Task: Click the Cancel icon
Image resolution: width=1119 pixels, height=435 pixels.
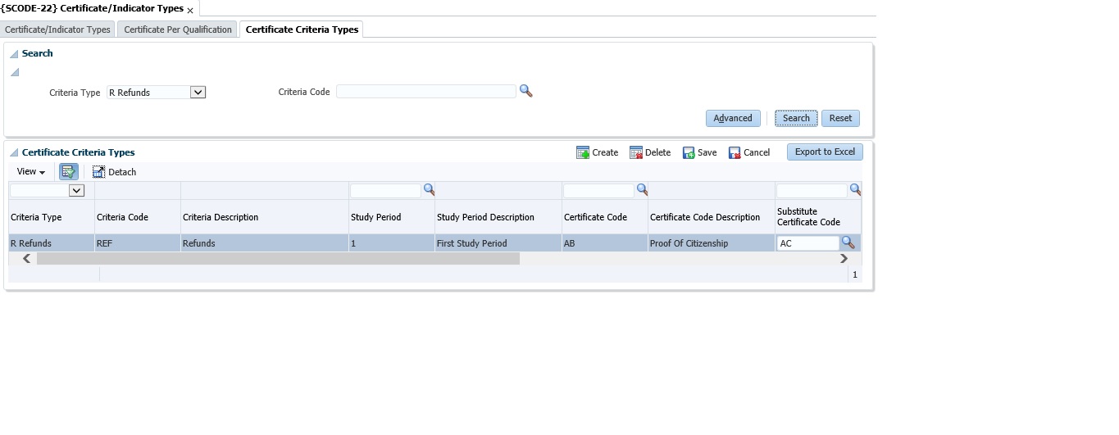Action: (x=735, y=152)
